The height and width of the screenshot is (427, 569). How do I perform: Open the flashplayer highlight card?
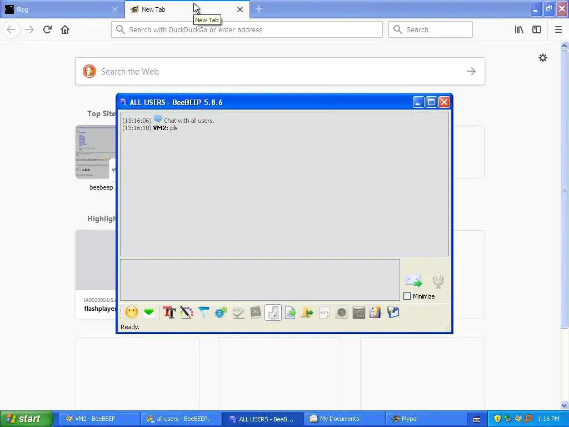point(96,275)
